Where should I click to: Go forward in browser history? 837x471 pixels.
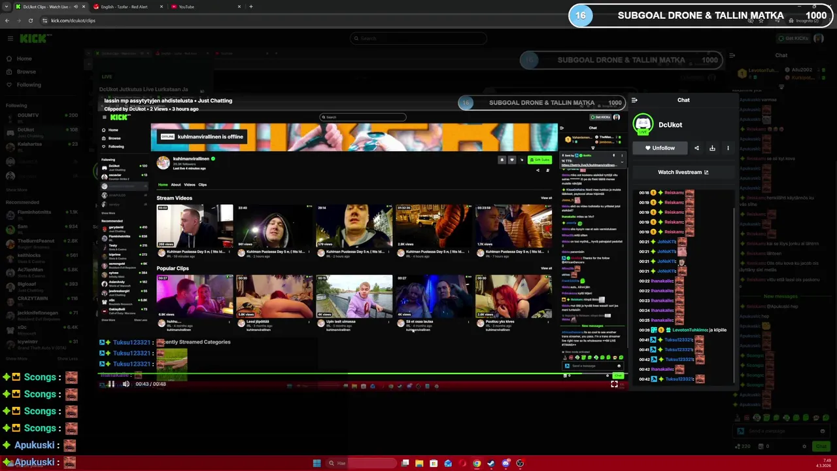click(19, 20)
